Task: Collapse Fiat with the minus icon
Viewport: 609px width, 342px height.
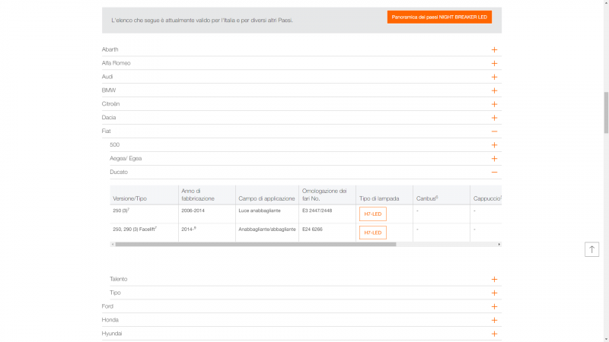Action: pos(494,131)
